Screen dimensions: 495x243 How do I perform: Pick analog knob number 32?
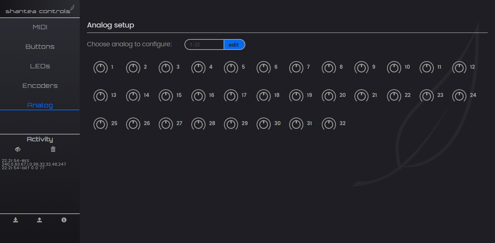coord(329,124)
